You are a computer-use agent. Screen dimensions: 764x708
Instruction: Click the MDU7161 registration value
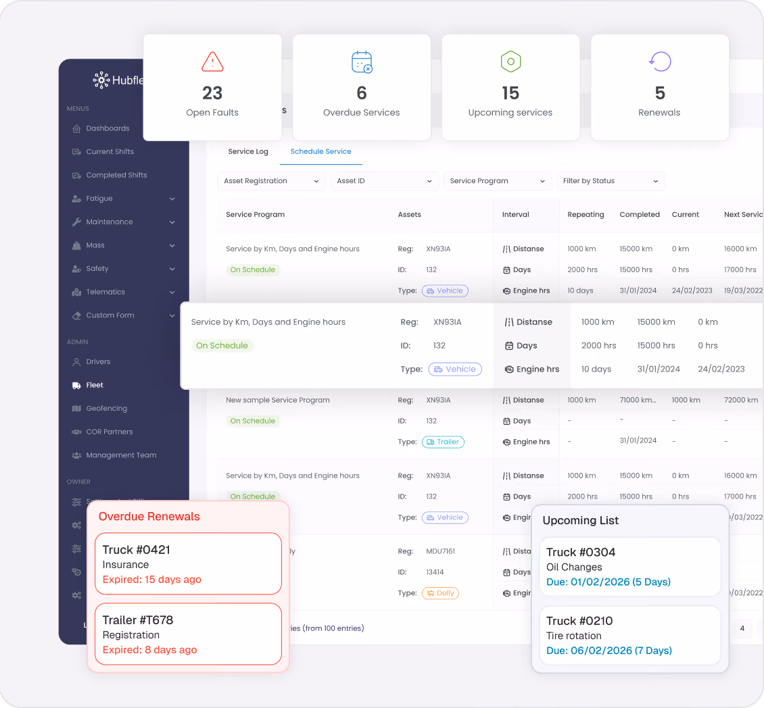(440, 552)
